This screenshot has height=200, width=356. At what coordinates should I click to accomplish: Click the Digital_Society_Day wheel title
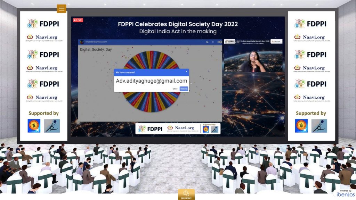[x=96, y=49]
